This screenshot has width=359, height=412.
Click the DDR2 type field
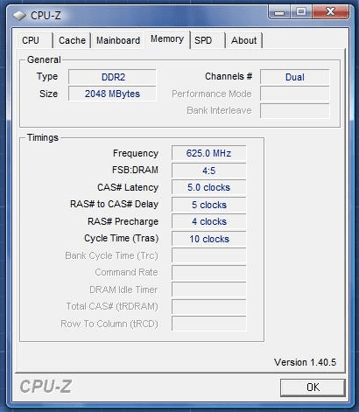coord(112,77)
